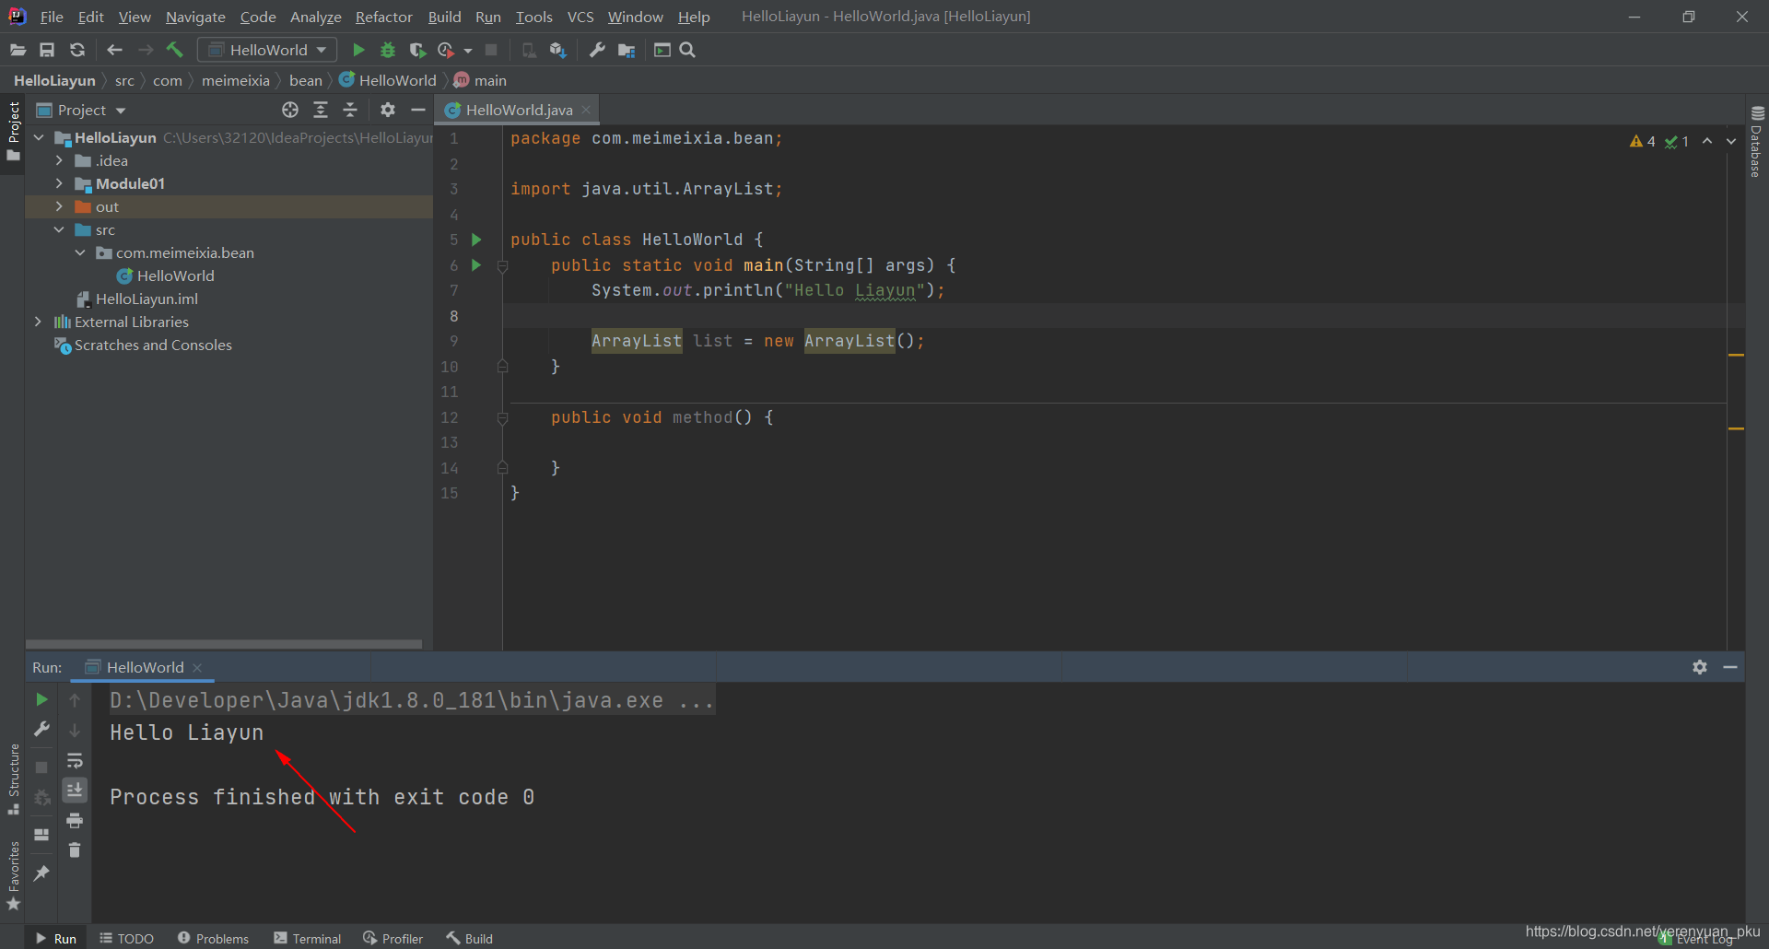This screenshot has height=949, width=1769.
Task: Open Project panel options gear
Action: pos(388,110)
